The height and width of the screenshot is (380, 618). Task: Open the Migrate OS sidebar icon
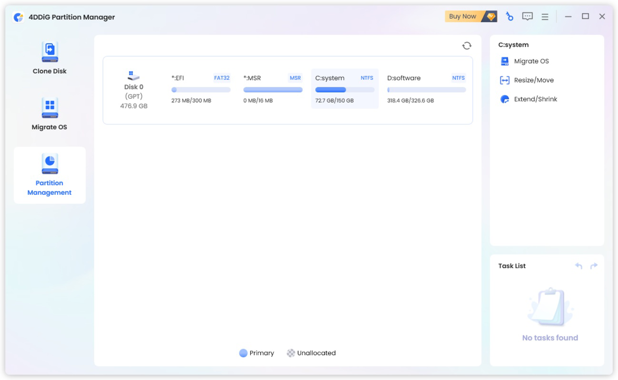point(50,108)
